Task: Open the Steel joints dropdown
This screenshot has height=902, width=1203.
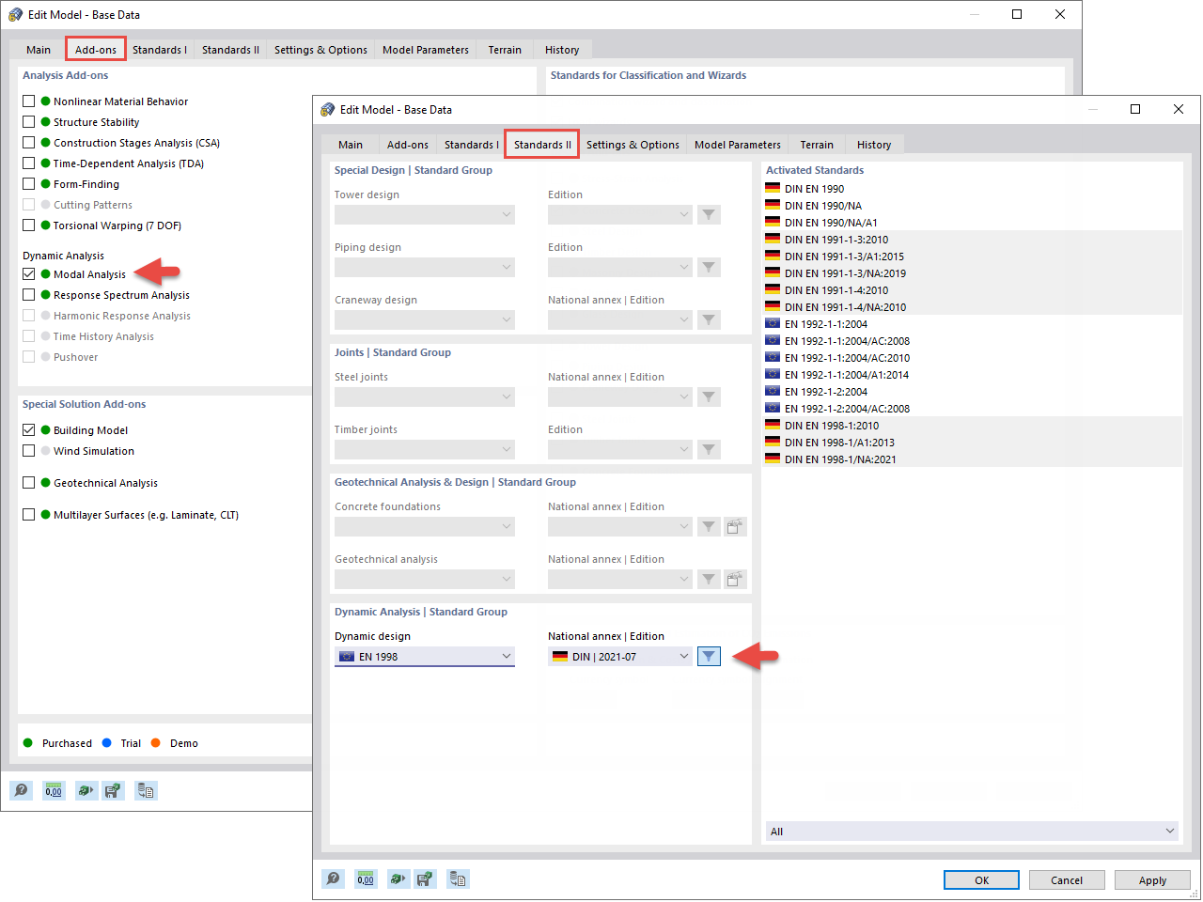Action: click(x=425, y=397)
